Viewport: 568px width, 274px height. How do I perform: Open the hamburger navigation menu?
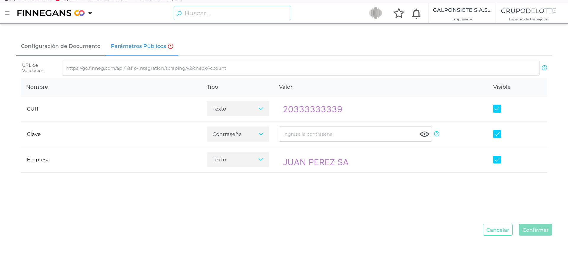click(7, 13)
